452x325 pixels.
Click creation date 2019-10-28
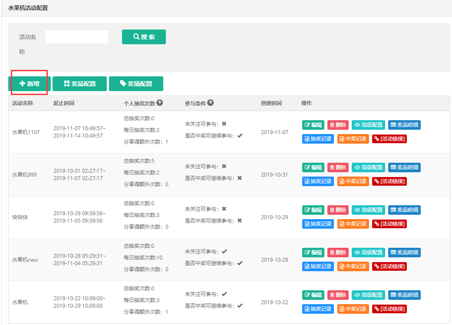[274, 260]
